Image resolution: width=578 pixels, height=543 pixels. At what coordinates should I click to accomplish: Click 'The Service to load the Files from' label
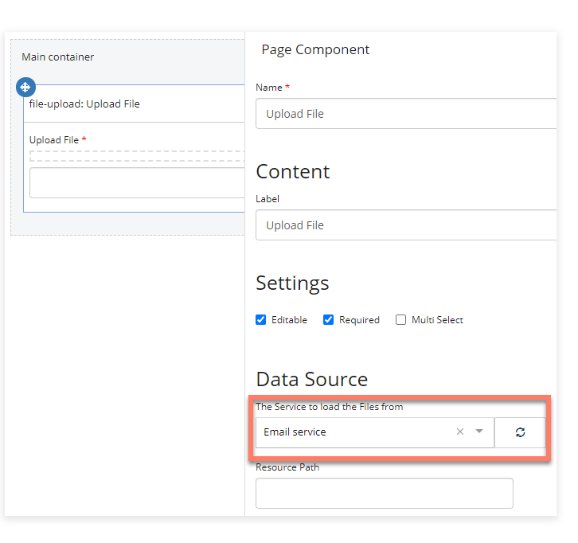[329, 407]
